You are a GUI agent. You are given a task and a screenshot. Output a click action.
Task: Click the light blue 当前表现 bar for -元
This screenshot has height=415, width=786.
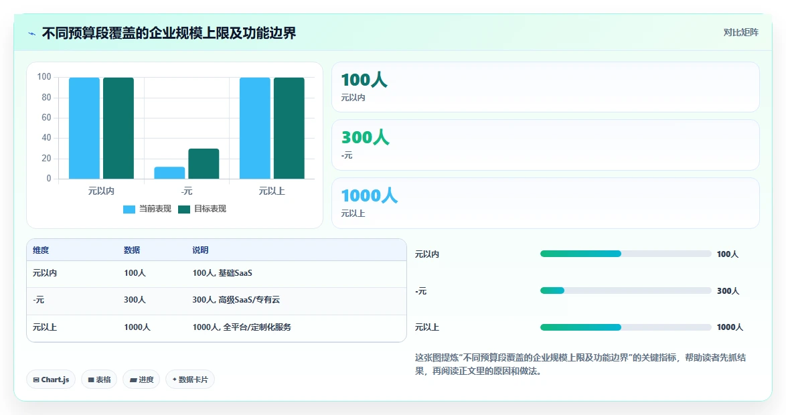(169, 173)
